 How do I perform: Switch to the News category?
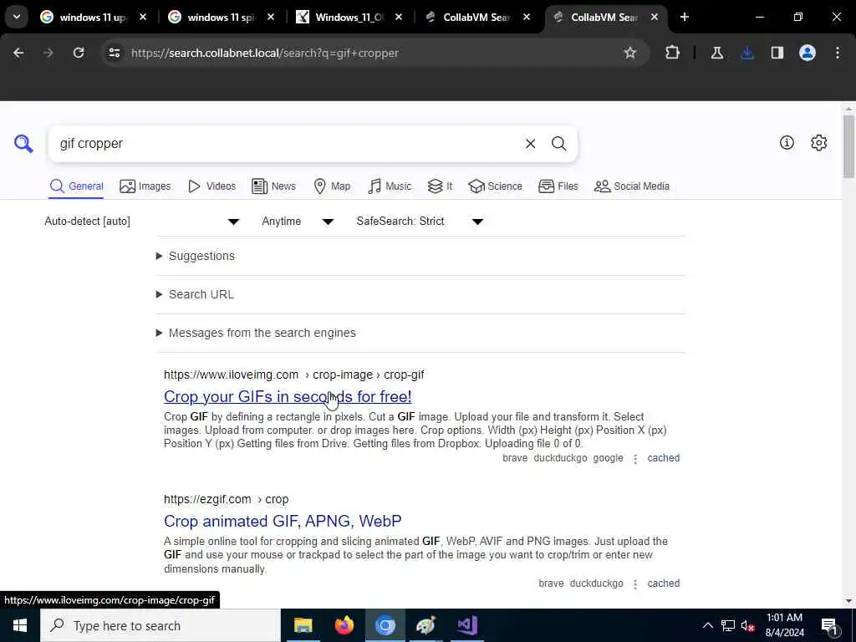click(x=273, y=186)
